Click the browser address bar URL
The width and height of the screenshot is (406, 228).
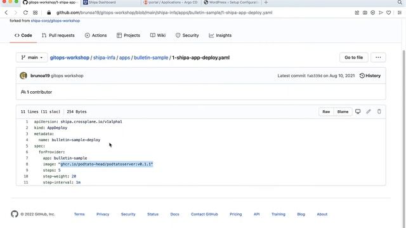(164, 13)
